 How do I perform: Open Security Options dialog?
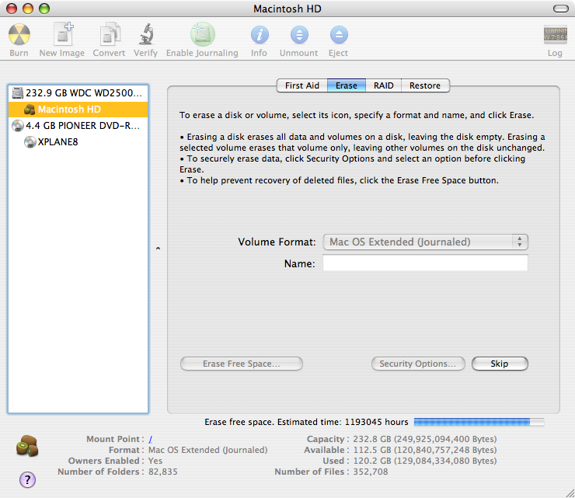pos(418,364)
